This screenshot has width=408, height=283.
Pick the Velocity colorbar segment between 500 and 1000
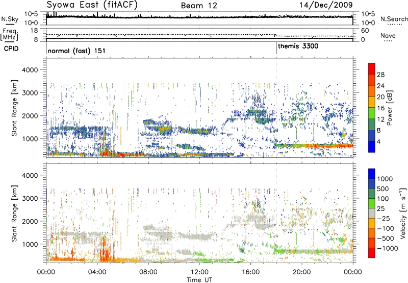372,183
